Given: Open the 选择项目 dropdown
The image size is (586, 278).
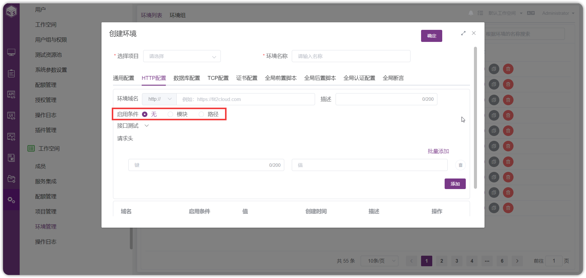Looking at the screenshot, I should pyautogui.click(x=182, y=56).
